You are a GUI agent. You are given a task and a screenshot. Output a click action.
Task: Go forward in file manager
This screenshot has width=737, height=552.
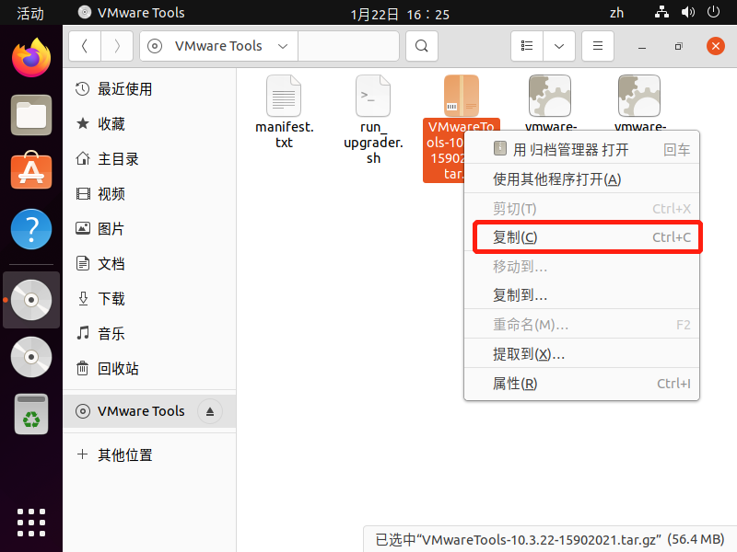point(117,46)
